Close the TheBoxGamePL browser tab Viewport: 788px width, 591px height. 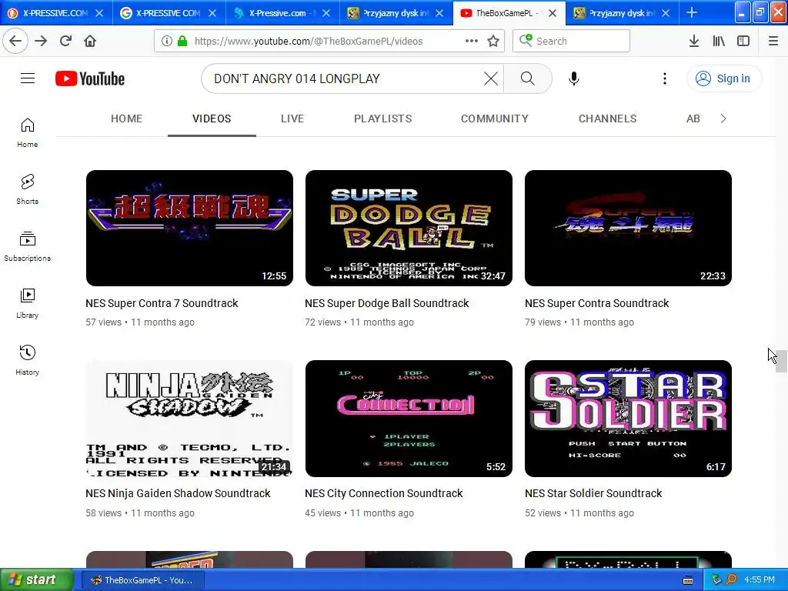click(x=553, y=13)
